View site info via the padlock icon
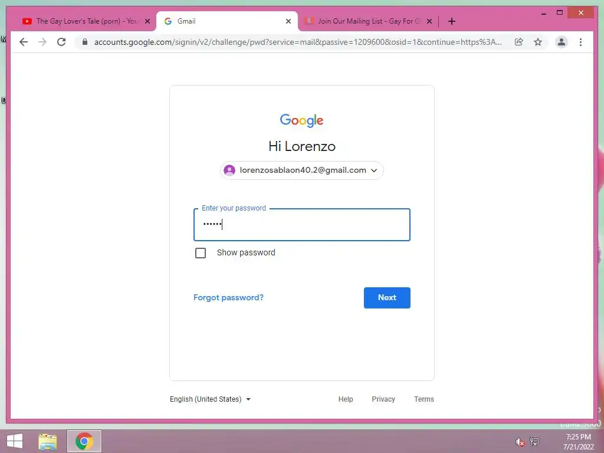This screenshot has height=453, width=604. (85, 42)
